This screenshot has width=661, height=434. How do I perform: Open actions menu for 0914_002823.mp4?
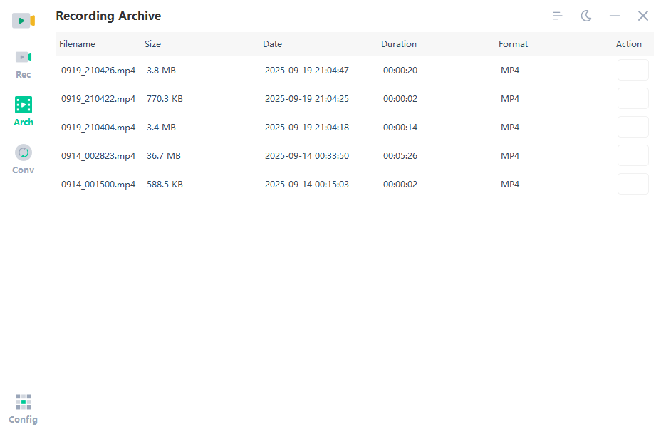pos(633,155)
